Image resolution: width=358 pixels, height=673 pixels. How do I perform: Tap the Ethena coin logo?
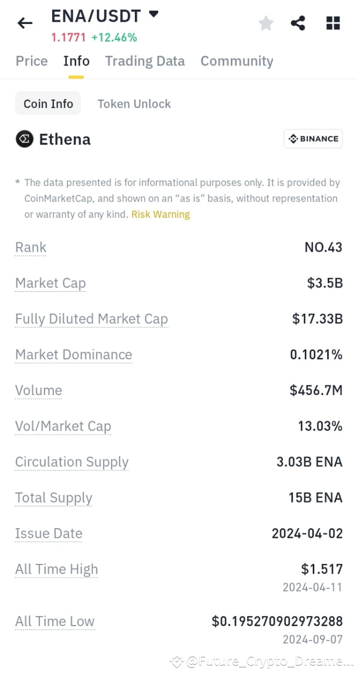coord(25,139)
